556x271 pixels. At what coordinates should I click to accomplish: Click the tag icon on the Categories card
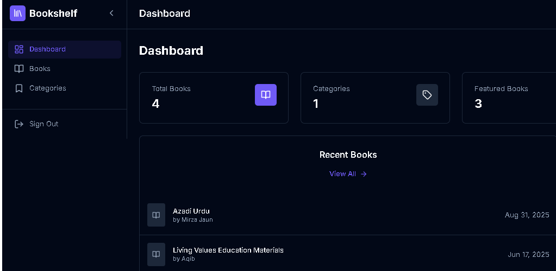427,95
